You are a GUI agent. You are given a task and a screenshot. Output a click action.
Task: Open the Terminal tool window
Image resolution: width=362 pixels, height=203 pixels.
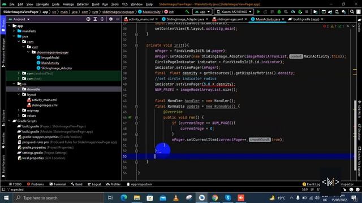[x=58, y=184]
